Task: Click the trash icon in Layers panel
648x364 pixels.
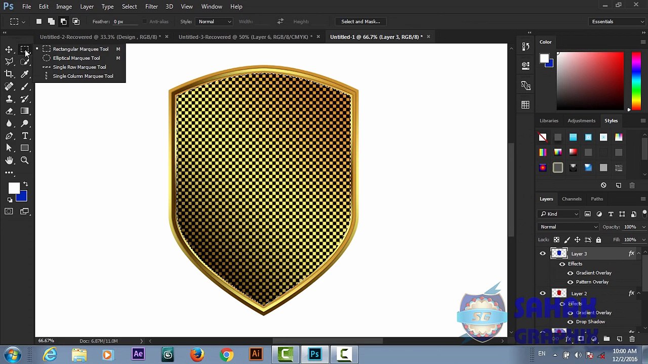Action: (x=632, y=339)
